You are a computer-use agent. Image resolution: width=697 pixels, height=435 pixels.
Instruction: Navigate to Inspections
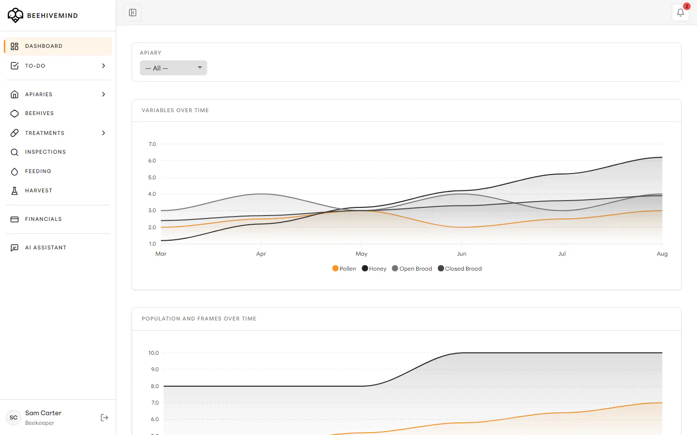58,152
